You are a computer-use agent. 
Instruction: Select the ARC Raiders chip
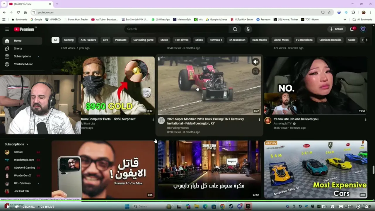click(88, 40)
